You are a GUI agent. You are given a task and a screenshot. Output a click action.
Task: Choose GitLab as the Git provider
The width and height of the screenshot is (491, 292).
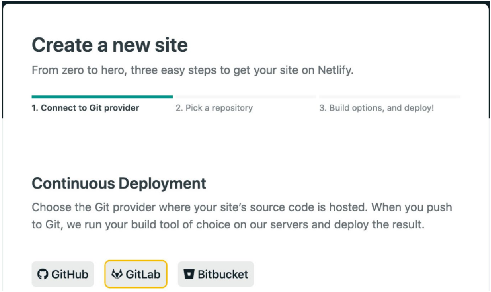coord(136,274)
